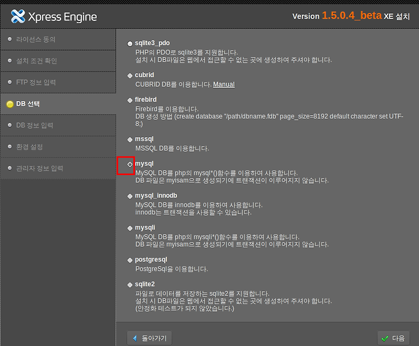Screen dimensions: 419x346
Task: Click the mysqli label text
Action: point(145,228)
